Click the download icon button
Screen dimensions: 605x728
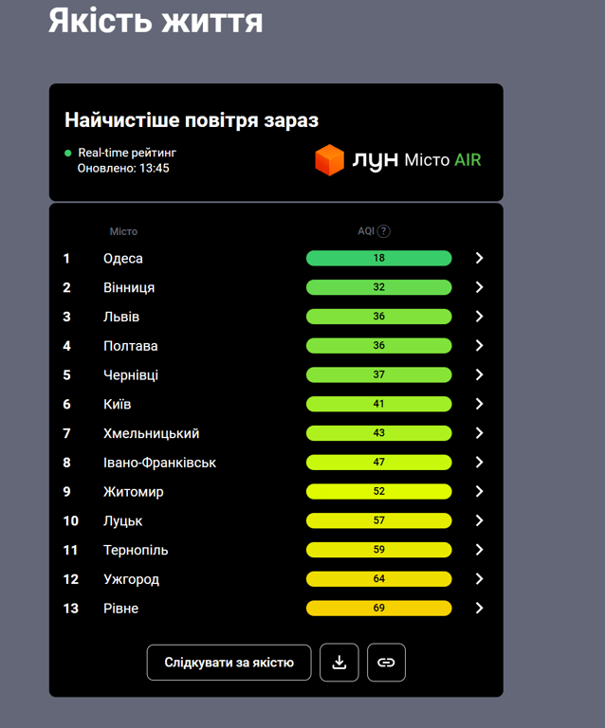[x=339, y=663]
